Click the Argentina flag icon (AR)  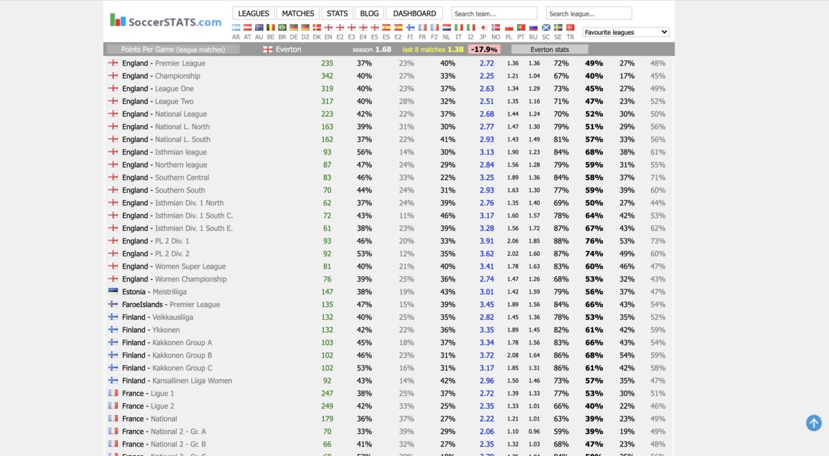[236, 28]
